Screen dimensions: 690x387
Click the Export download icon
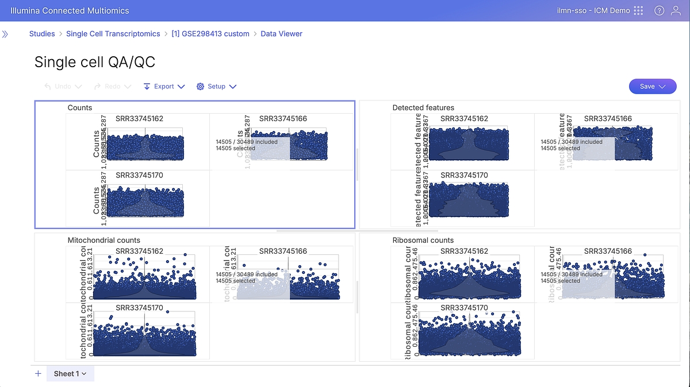pyautogui.click(x=147, y=87)
